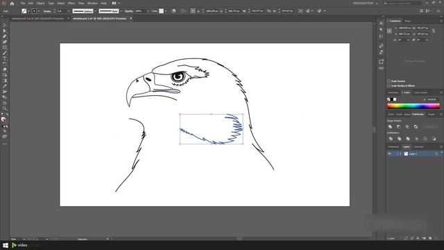Select the Pen tool
The height and width of the screenshot is (250, 444).
click(x=5, y=36)
